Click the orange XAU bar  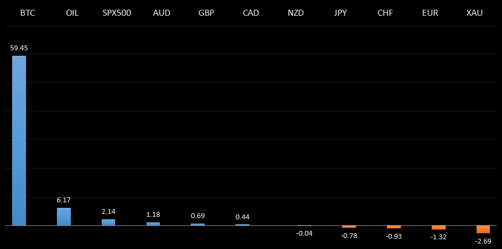click(x=483, y=229)
